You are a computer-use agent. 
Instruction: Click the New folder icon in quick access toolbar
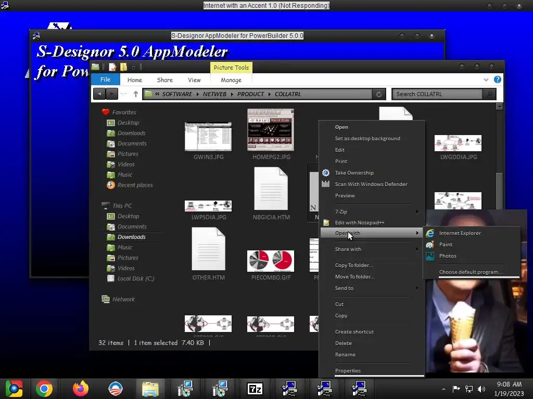123,67
